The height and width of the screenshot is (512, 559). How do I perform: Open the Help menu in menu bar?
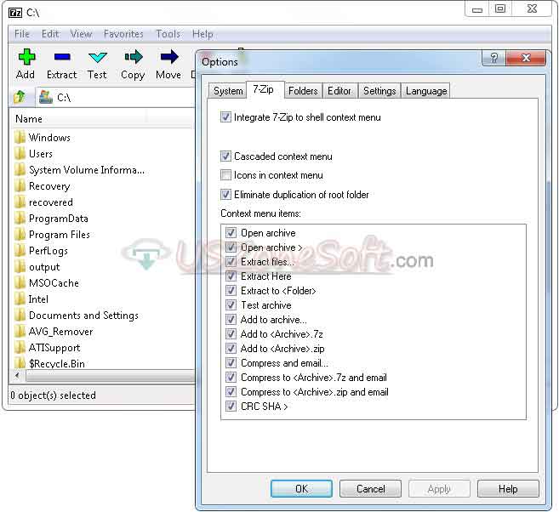point(202,34)
